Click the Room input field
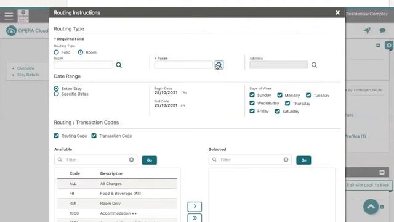 click(x=83, y=65)
